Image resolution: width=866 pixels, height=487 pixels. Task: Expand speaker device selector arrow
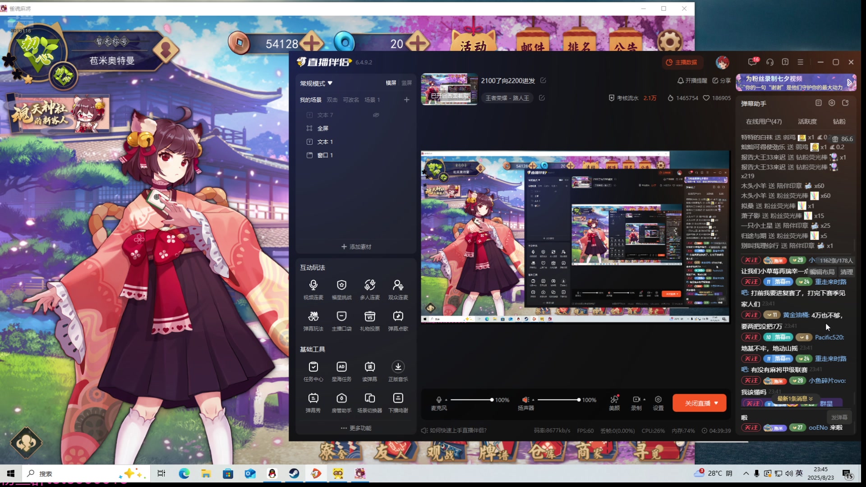pyautogui.click(x=533, y=400)
